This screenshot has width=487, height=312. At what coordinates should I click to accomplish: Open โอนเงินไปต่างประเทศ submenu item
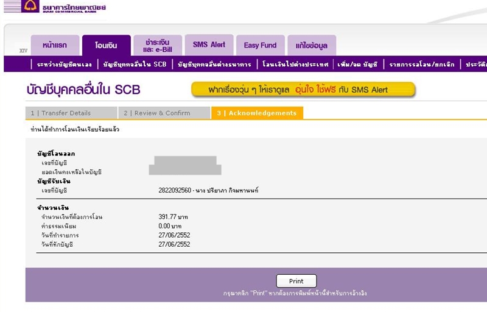pyautogui.click(x=295, y=65)
